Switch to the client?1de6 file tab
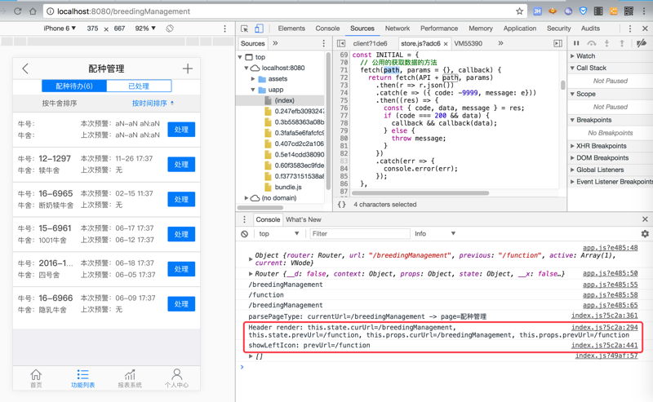 [x=370, y=44]
